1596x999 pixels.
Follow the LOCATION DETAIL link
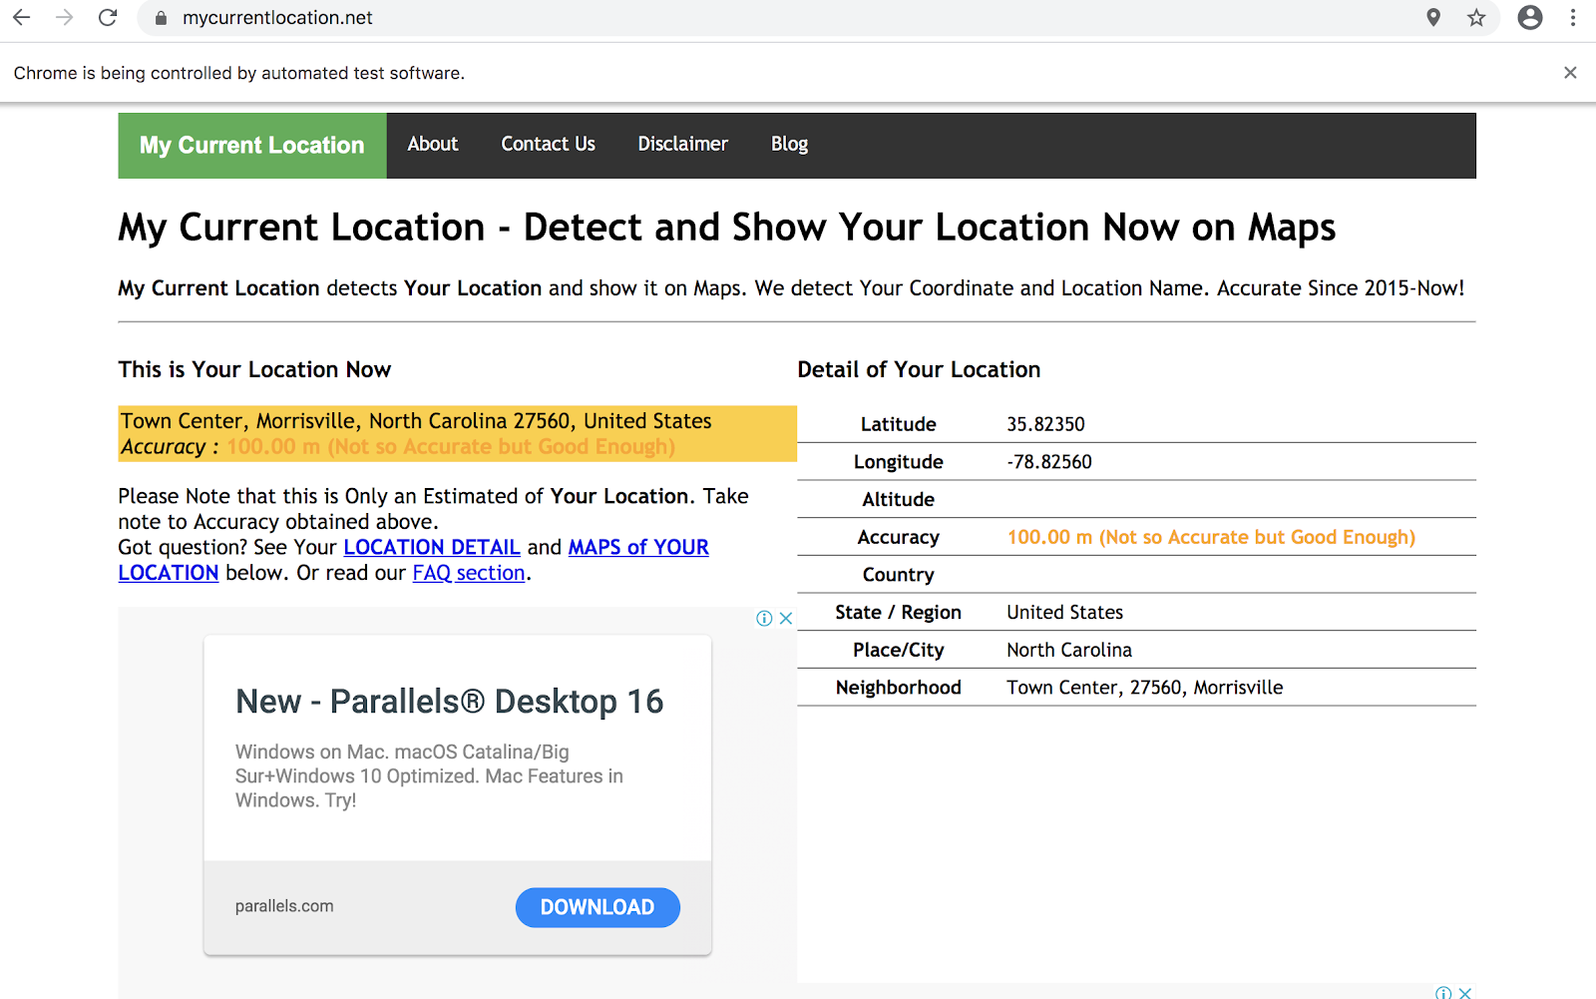[432, 548]
